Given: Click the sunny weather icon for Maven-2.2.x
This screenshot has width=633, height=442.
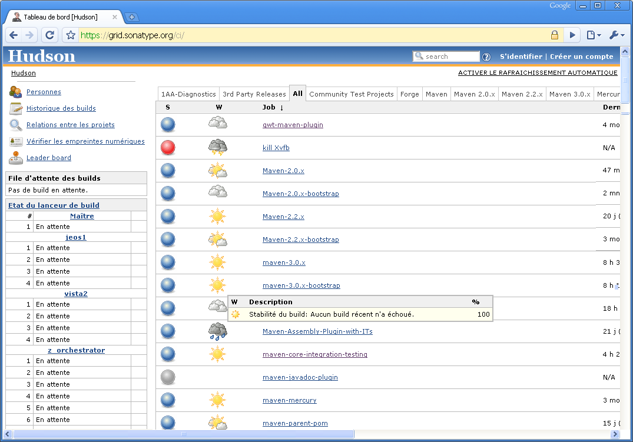Looking at the screenshot, I should point(217,217).
